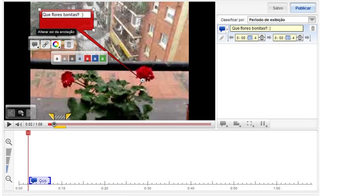338x196 pixels.
Task: Set start time to current position arrow
Action: [231, 38]
